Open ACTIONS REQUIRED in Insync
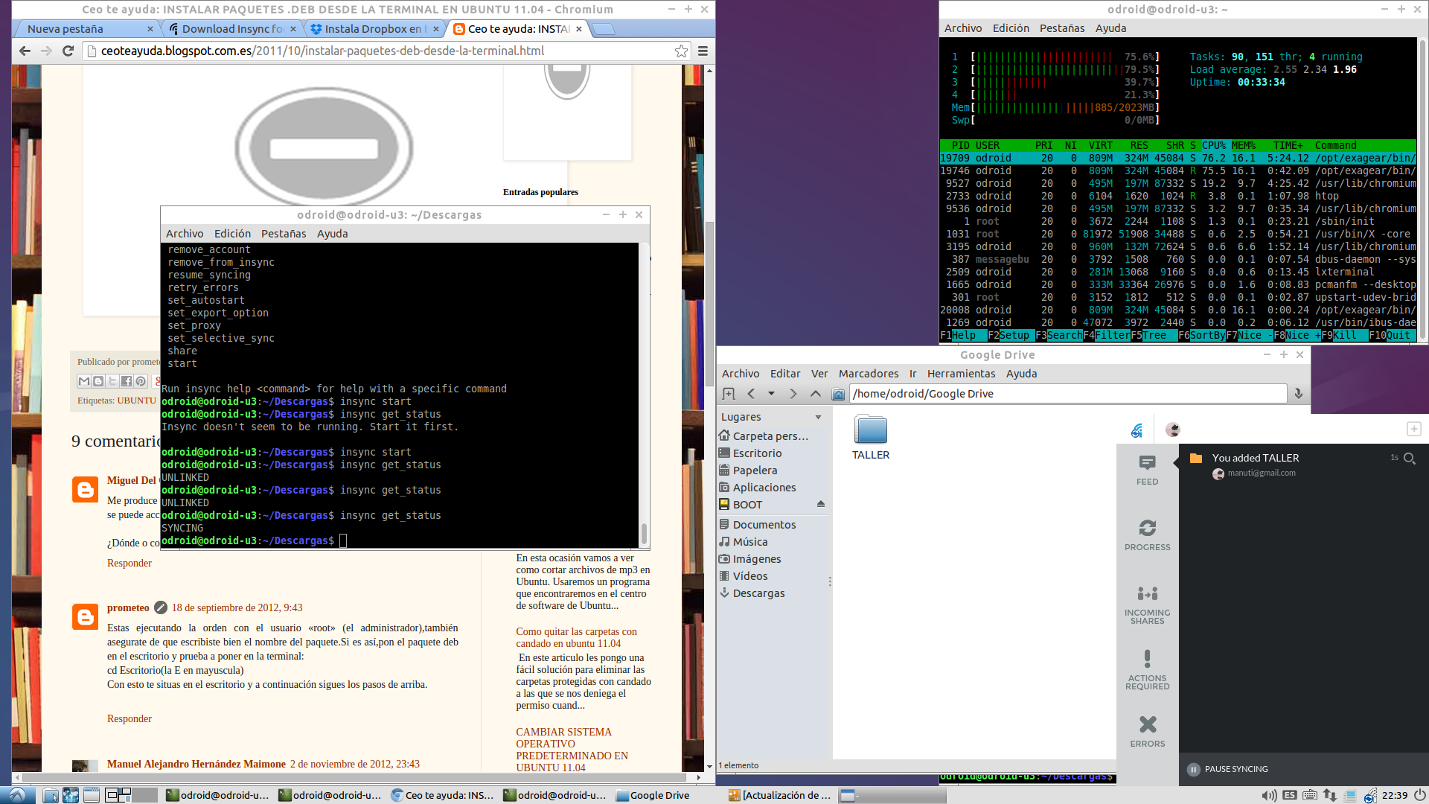The width and height of the screenshot is (1429, 804). click(x=1147, y=669)
